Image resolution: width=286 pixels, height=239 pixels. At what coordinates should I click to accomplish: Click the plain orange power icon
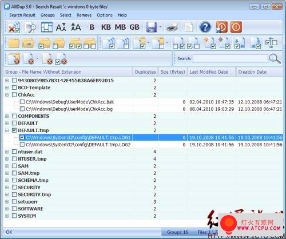pos(236,27)
